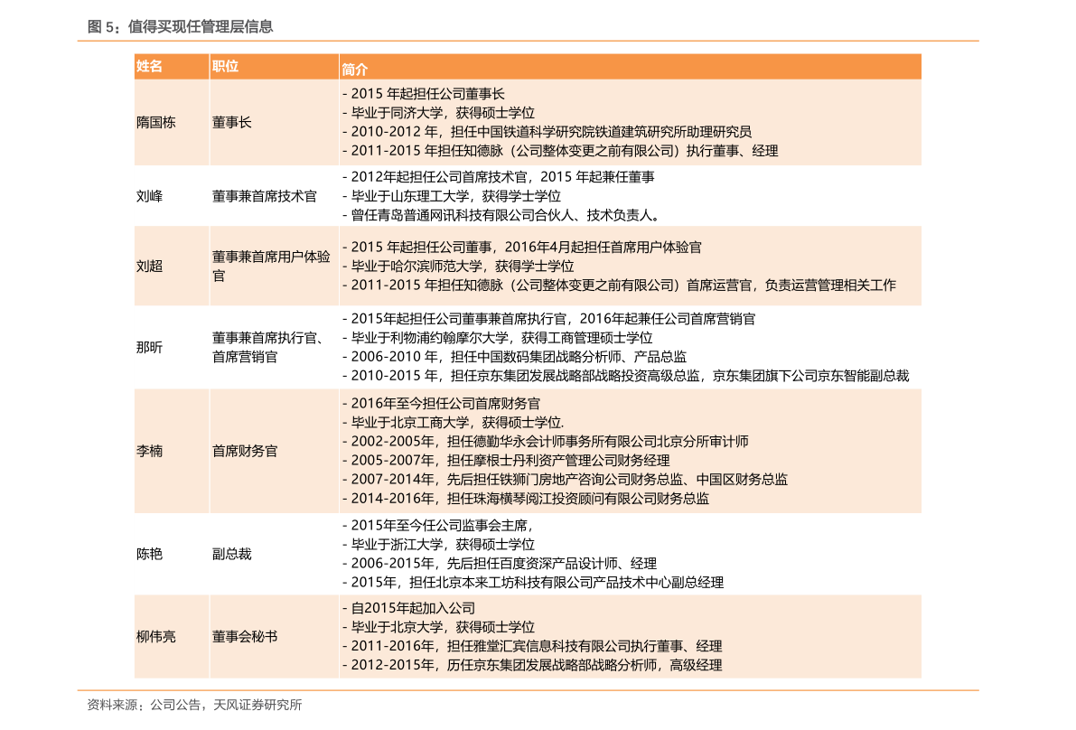Click the source note '资料来源：公司公告，天风证券研究所'

click(194, 705)
